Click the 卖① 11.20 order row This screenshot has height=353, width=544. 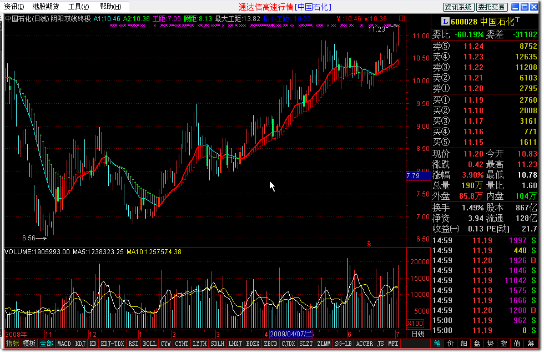pos(485,88)
